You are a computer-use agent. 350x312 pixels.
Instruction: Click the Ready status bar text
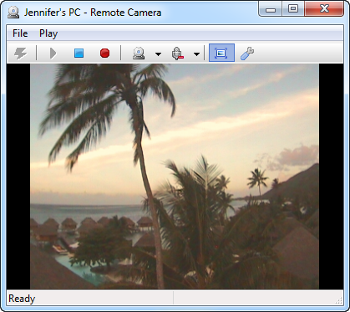(x=22, y=299)
